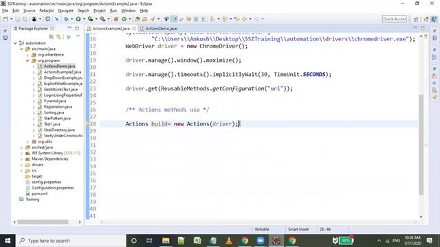Screen dimensions: 440x247
Task: Click the Open Type toolbar icon
Action: (x=137, y=19)
